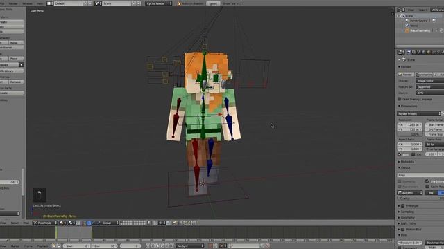Select the RenderLayers item in outliner

[418, 21]
